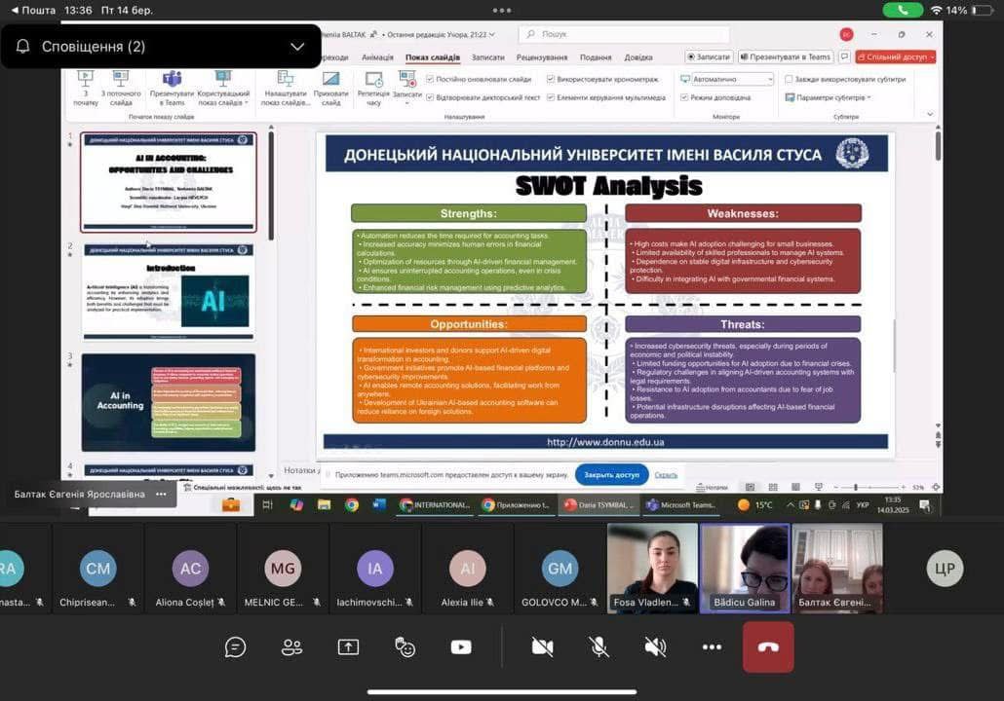Screen dimensions: 1004x701
Task: Open File Explorer on taskbar
Action: point(324,504)
